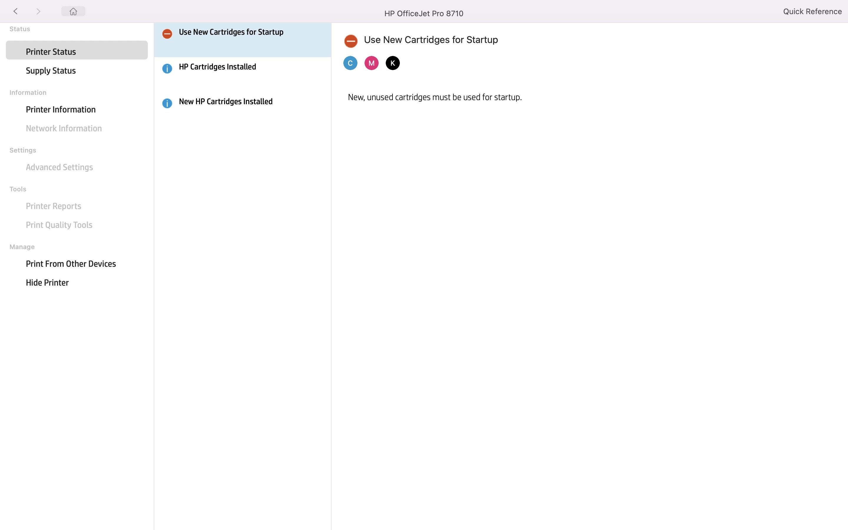Click the Tools section header
Viewport: 848px width, 530px height.
coord(18,189)
